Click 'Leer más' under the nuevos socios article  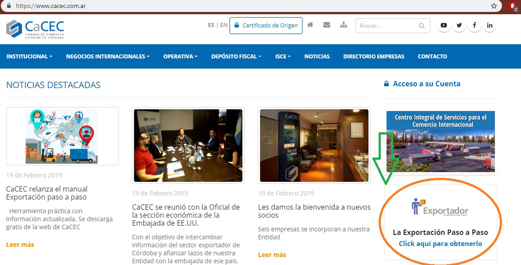point(272,255)
